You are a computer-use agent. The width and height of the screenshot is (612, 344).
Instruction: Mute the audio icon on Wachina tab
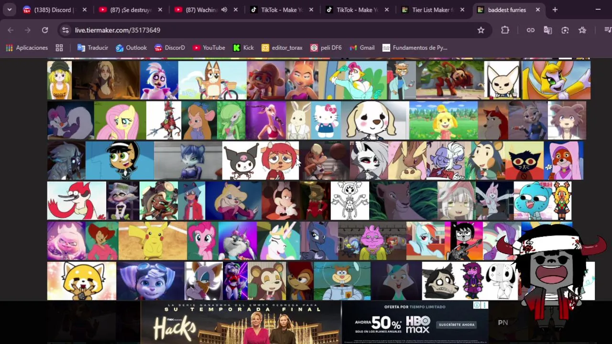[224, 10]
